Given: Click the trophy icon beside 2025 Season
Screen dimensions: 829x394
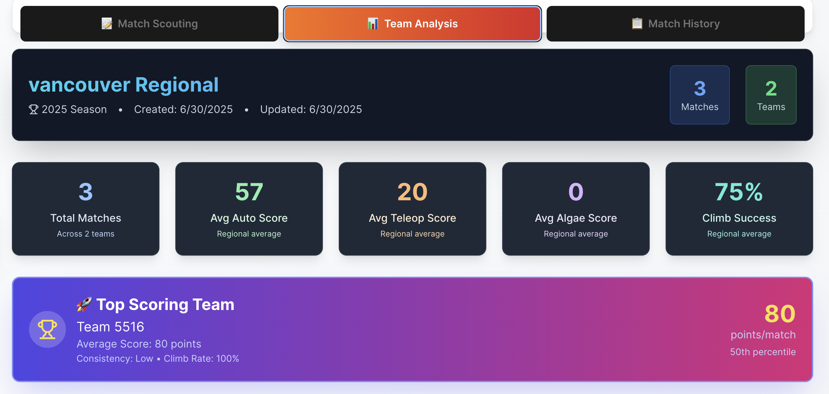Looking at the screenshot, I should pyautogui.click(x=33, y=109).
